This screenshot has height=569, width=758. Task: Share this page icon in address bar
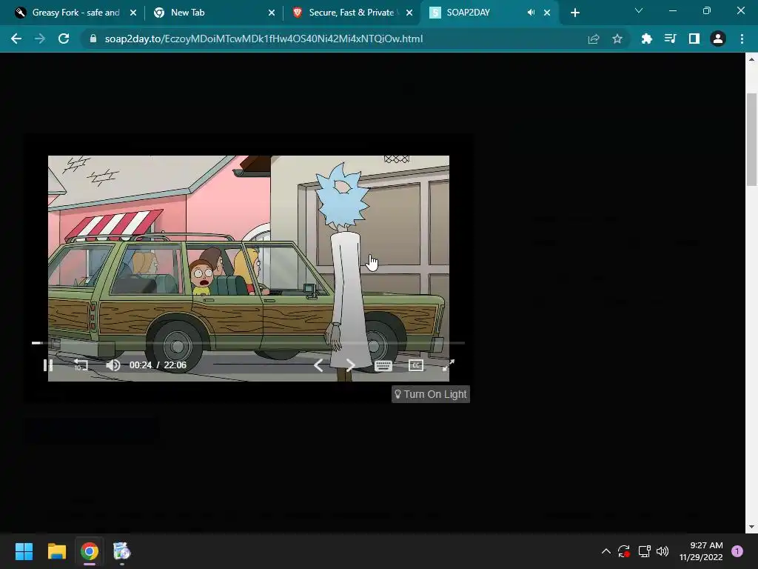(594, 39)
